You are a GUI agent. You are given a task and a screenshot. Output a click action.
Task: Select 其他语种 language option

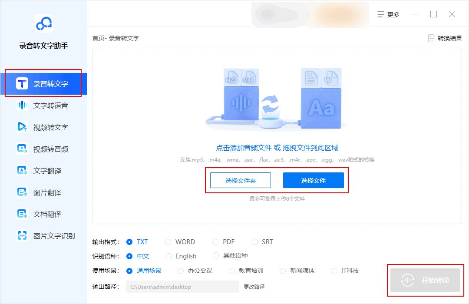pyautogui.click(x=230, y=255)
